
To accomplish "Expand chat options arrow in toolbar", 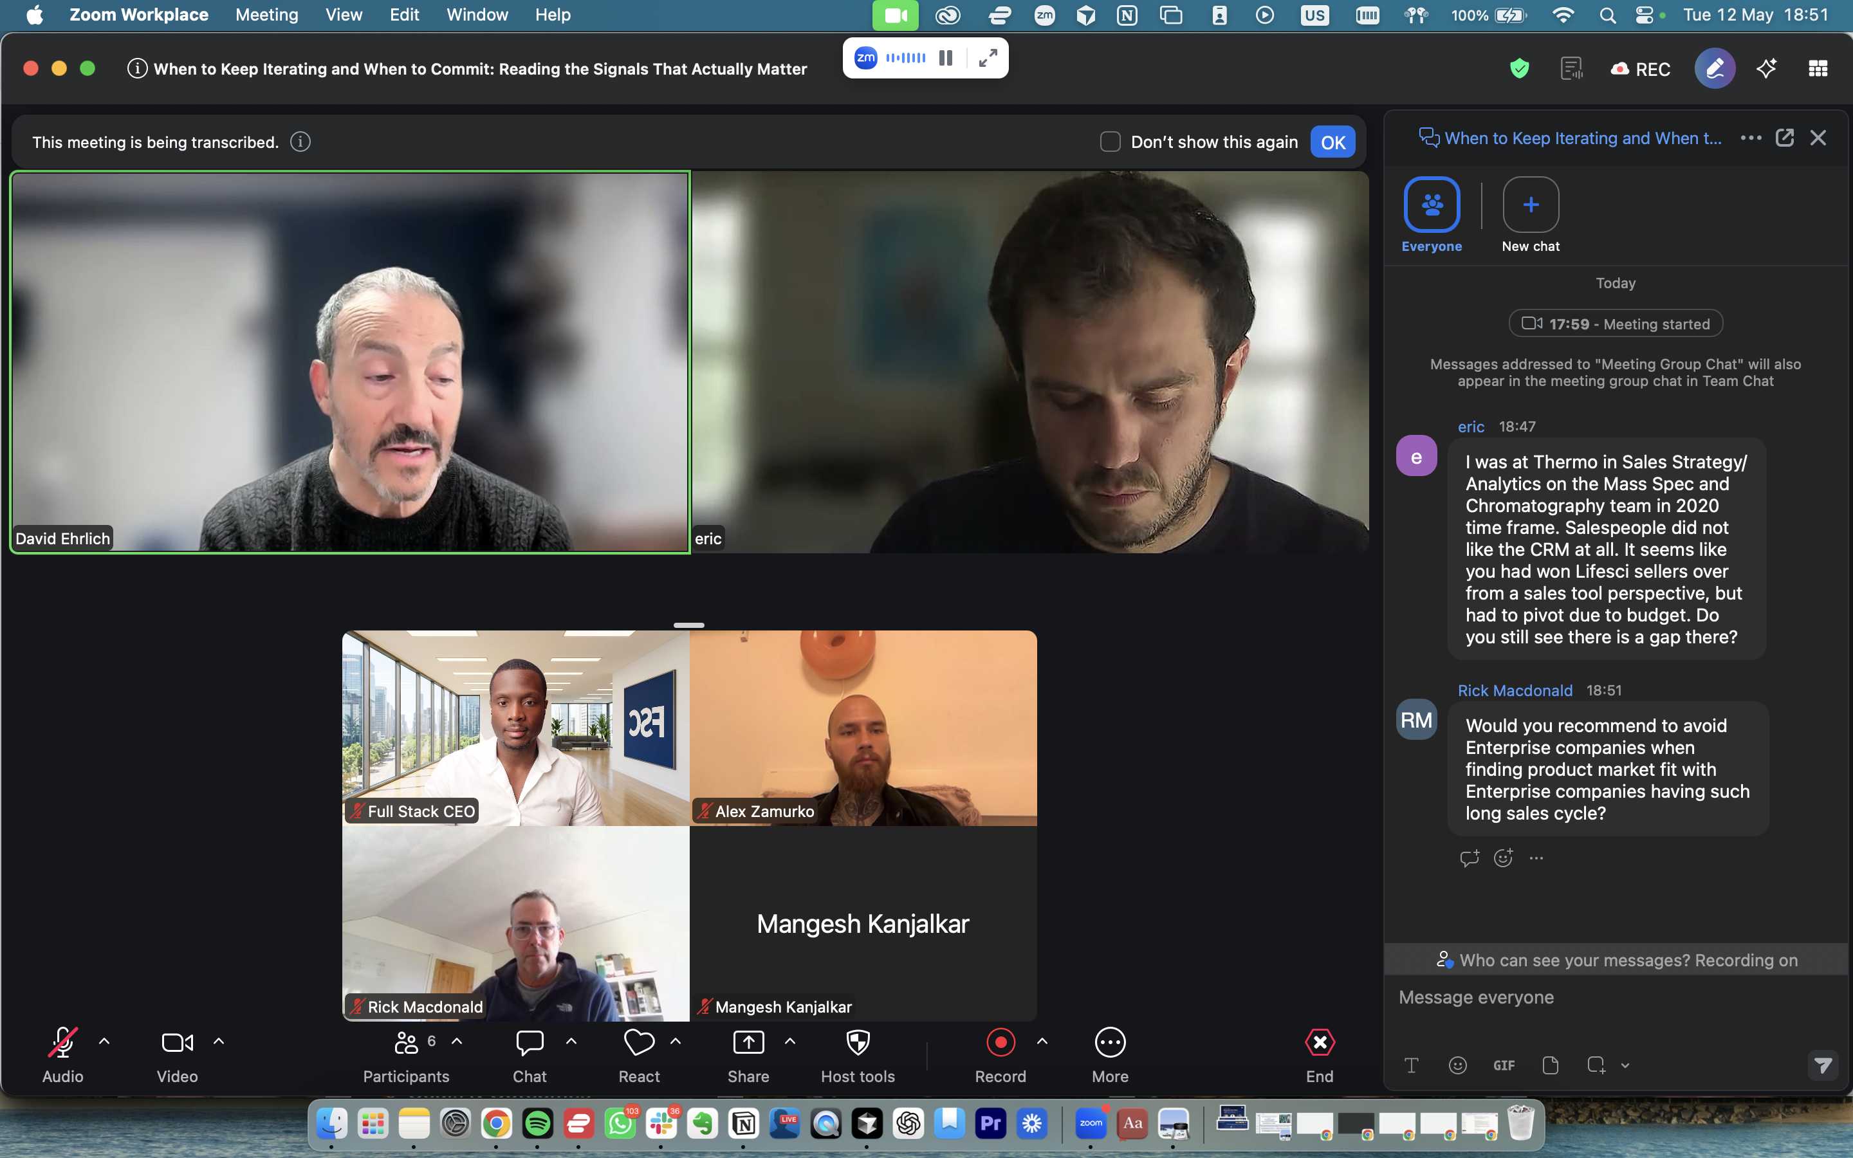I will pos(571,1042).
